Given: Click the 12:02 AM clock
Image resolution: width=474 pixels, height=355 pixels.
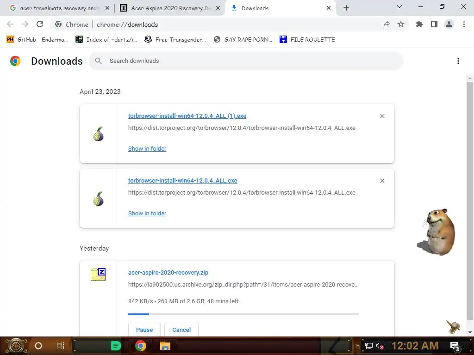Looking at the screenshot, I should coord(415,346).
